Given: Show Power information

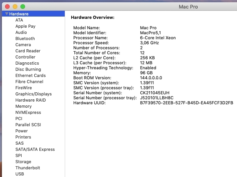Looking at the screenshot, I should [22, 131].
